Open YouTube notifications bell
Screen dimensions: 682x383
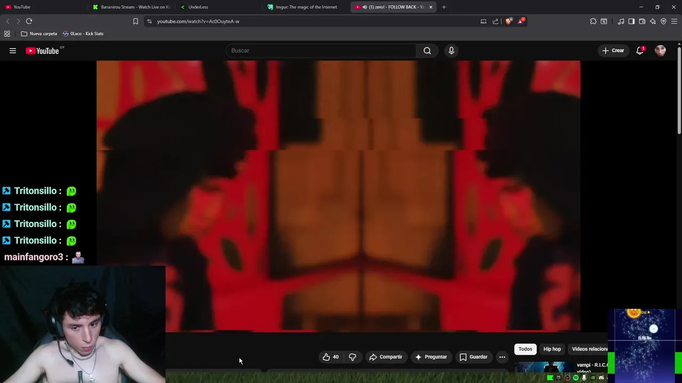tap(640, 51)
